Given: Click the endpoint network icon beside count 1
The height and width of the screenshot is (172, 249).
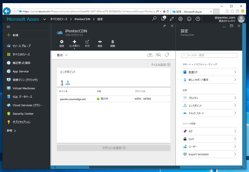Looking at the screenshot, I should click(x=68, y=83).
